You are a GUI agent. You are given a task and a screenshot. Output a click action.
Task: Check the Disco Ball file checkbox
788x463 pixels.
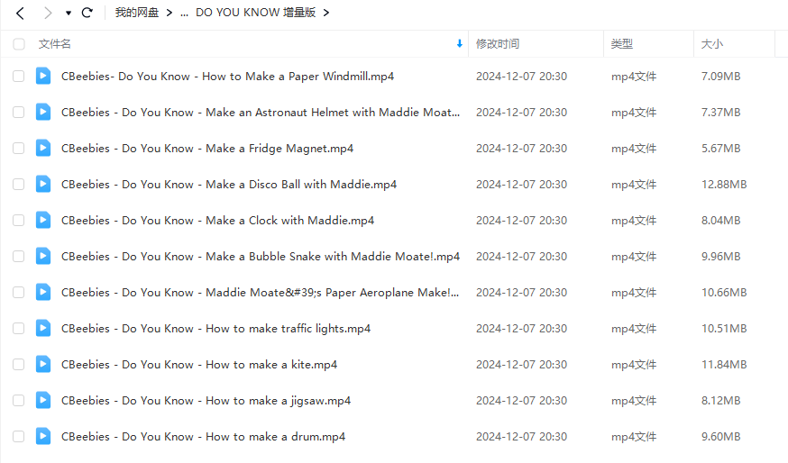click(19, 185)
